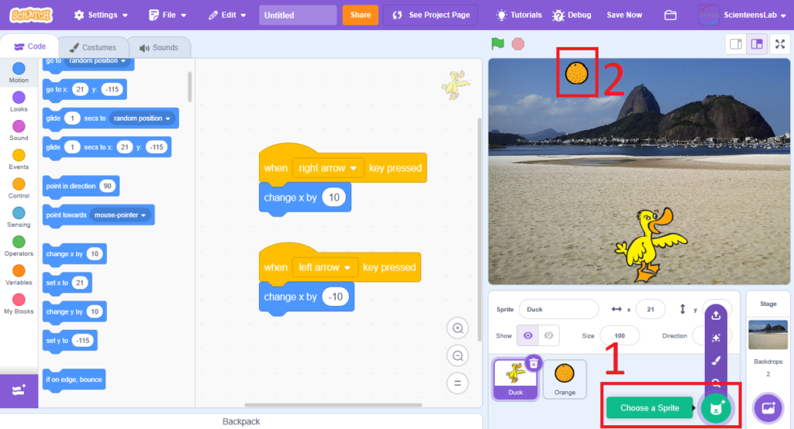Click the Choose a Backdrop icon
The height and width of the screenshot is (429, 794).
(x=768, y=407)
